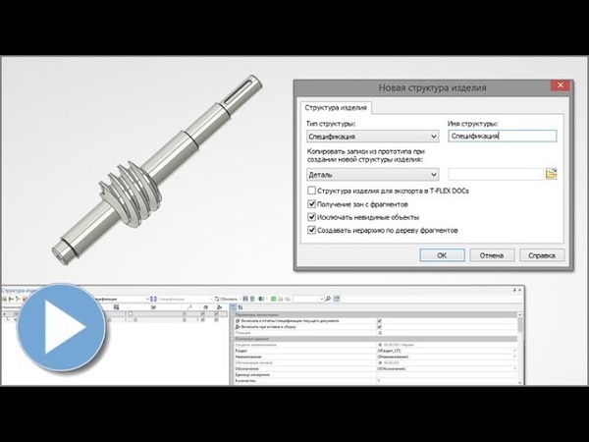Click the second tree icon in structure toolbar
The width and height of the screenshot is (589, 442).
(x=11, y=300)
